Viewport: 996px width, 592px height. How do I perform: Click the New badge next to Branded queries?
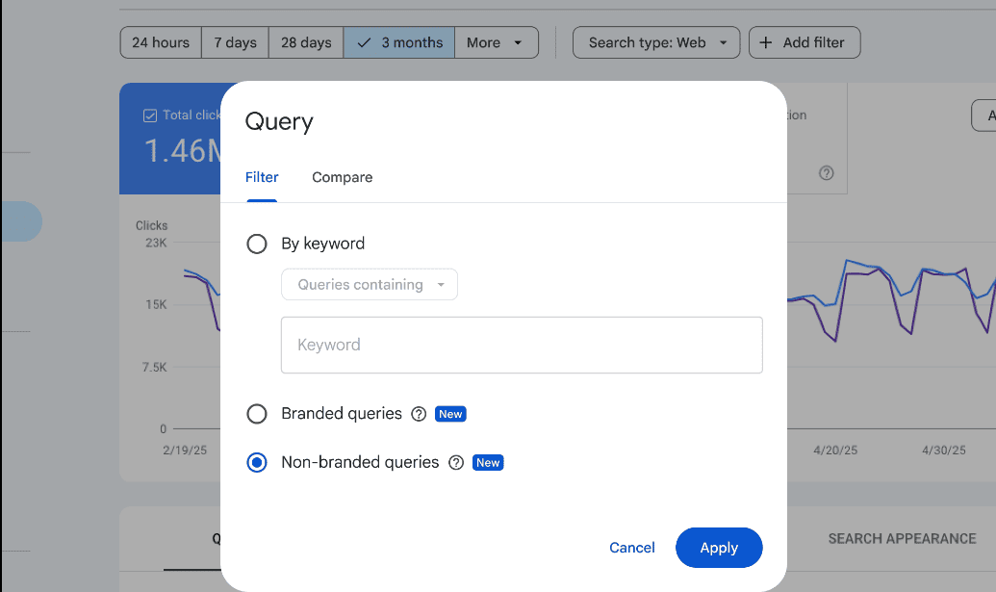pyautogui.click(x=450, y=414)
